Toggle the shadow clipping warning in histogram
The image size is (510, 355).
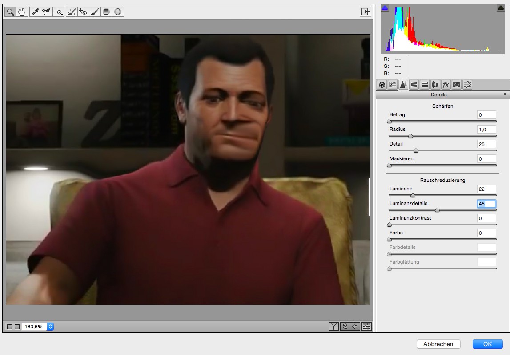385,8
